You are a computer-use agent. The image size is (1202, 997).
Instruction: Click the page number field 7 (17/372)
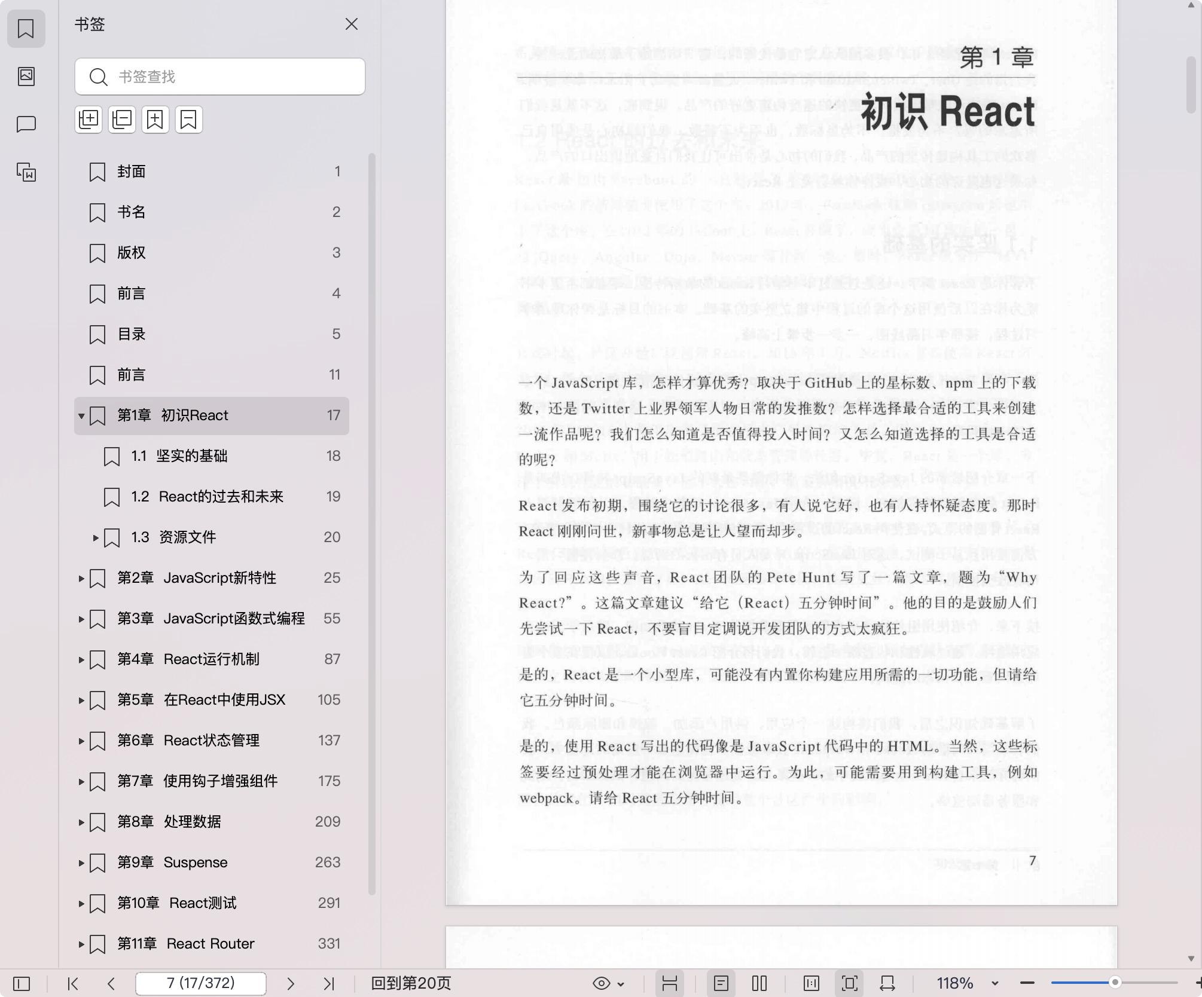[201, 983]
